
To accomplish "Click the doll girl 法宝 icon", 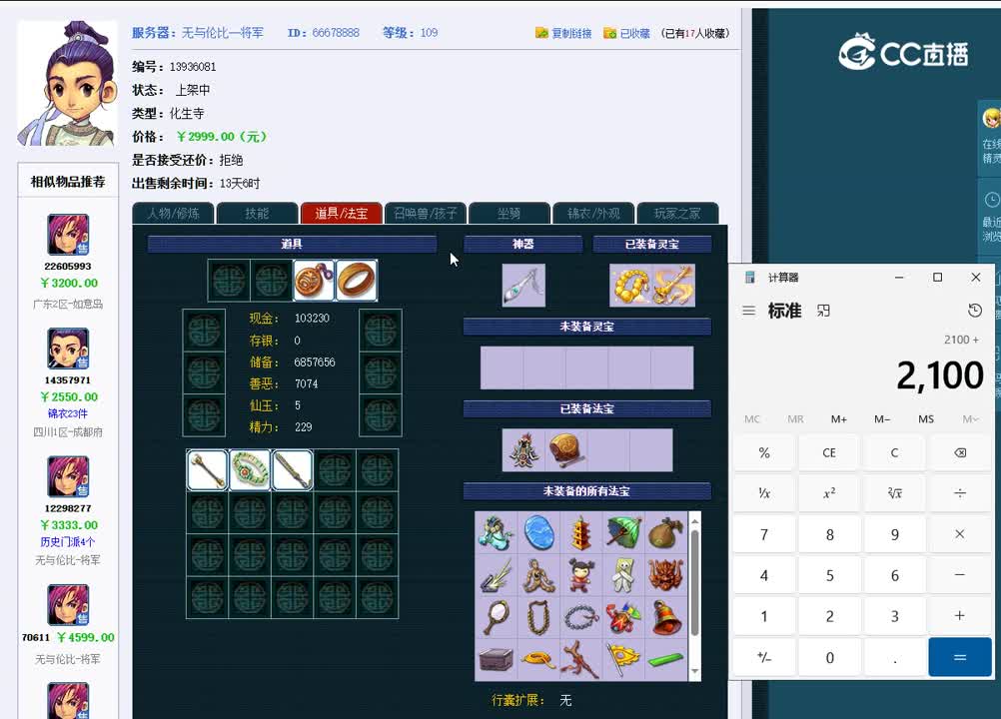I will click(581, 575).
